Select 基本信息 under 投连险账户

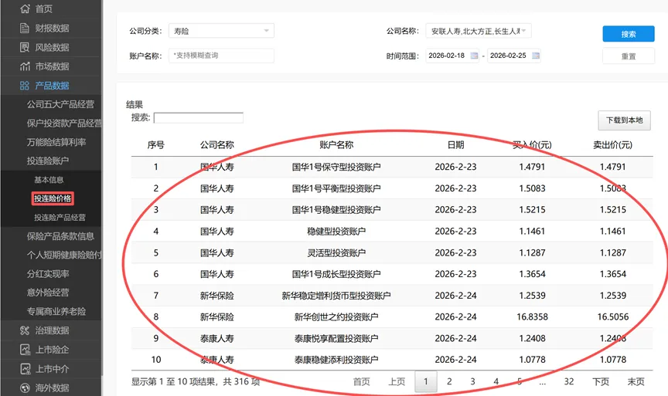pos(49,180)
